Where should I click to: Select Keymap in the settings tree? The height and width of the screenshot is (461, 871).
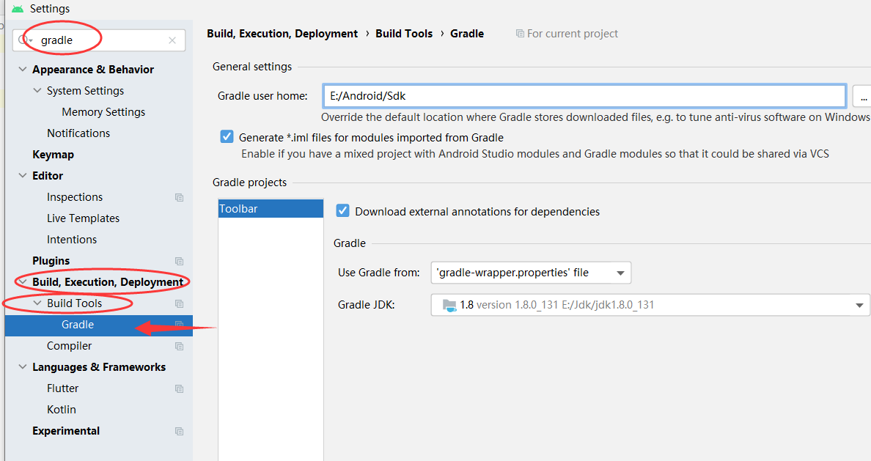click(x=53, y=155)
